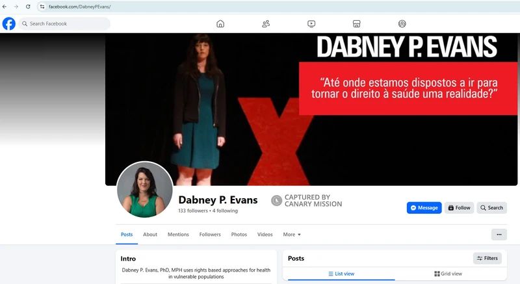Open the three-dot profile options button
The width and height of the screenshot is (520, 284).
click(499, 235)
